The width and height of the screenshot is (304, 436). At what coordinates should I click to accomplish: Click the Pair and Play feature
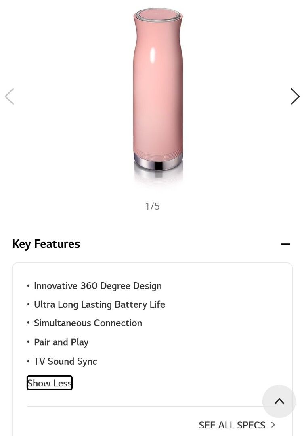point(61,342)
